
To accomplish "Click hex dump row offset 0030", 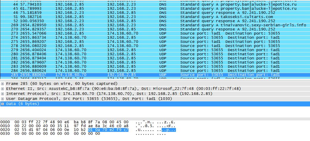I will (x=83, y=134).
